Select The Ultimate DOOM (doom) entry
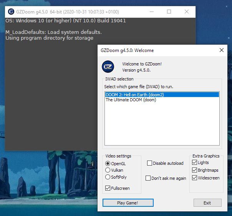This screenshot has width=232, height=216. [x=162, y=100]
